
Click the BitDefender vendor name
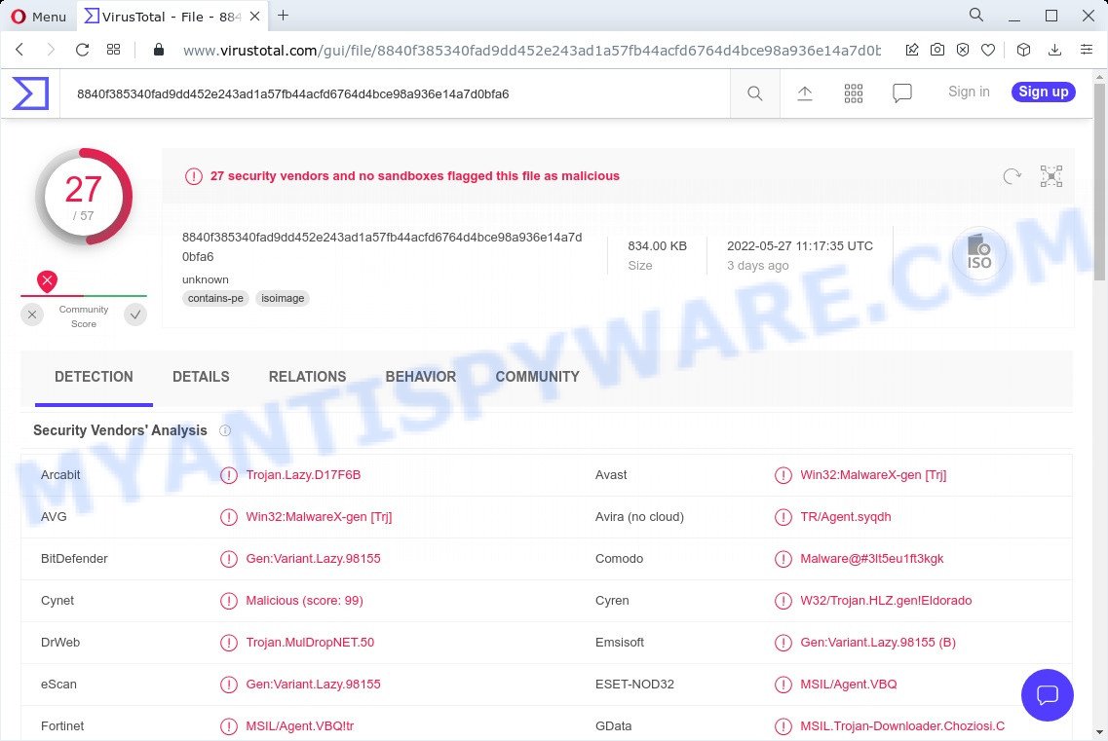click(74, 558)
